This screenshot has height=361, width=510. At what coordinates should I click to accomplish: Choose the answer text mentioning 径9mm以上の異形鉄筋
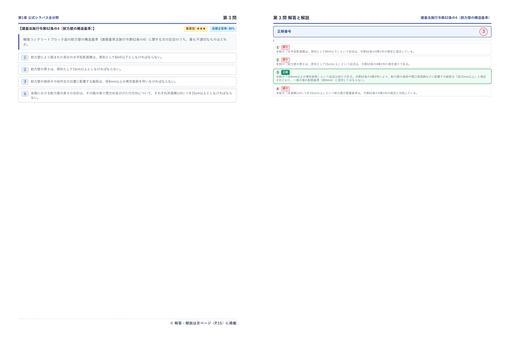104,81
